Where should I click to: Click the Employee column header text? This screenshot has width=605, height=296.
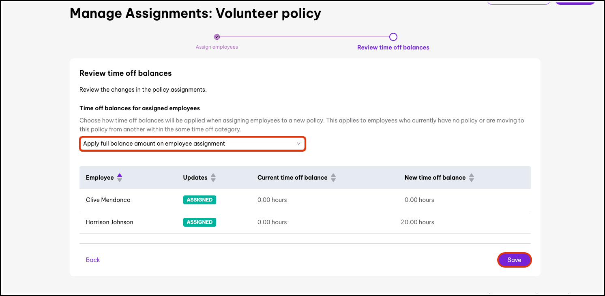(x=100, y=178)
